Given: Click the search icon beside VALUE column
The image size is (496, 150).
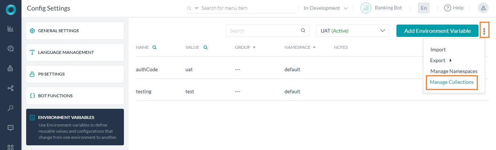Looking at the screenshot, I should (x=206, y=47).
